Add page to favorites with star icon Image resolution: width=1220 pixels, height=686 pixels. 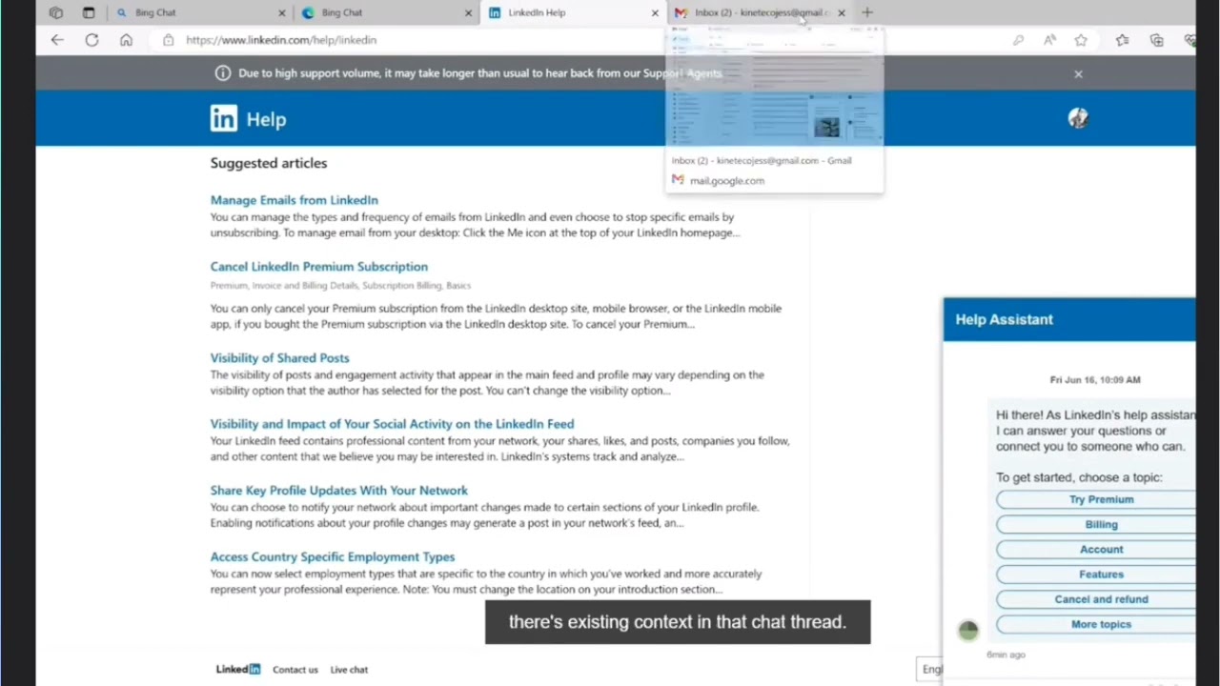pos(1081,40)
